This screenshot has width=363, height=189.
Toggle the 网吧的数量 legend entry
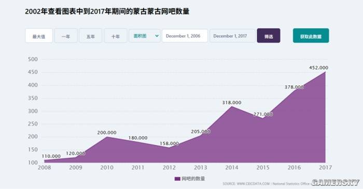point(190,179)
